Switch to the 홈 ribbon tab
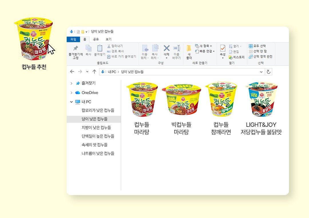Screen dimensions: 309x218 click(x=85, y=39)
